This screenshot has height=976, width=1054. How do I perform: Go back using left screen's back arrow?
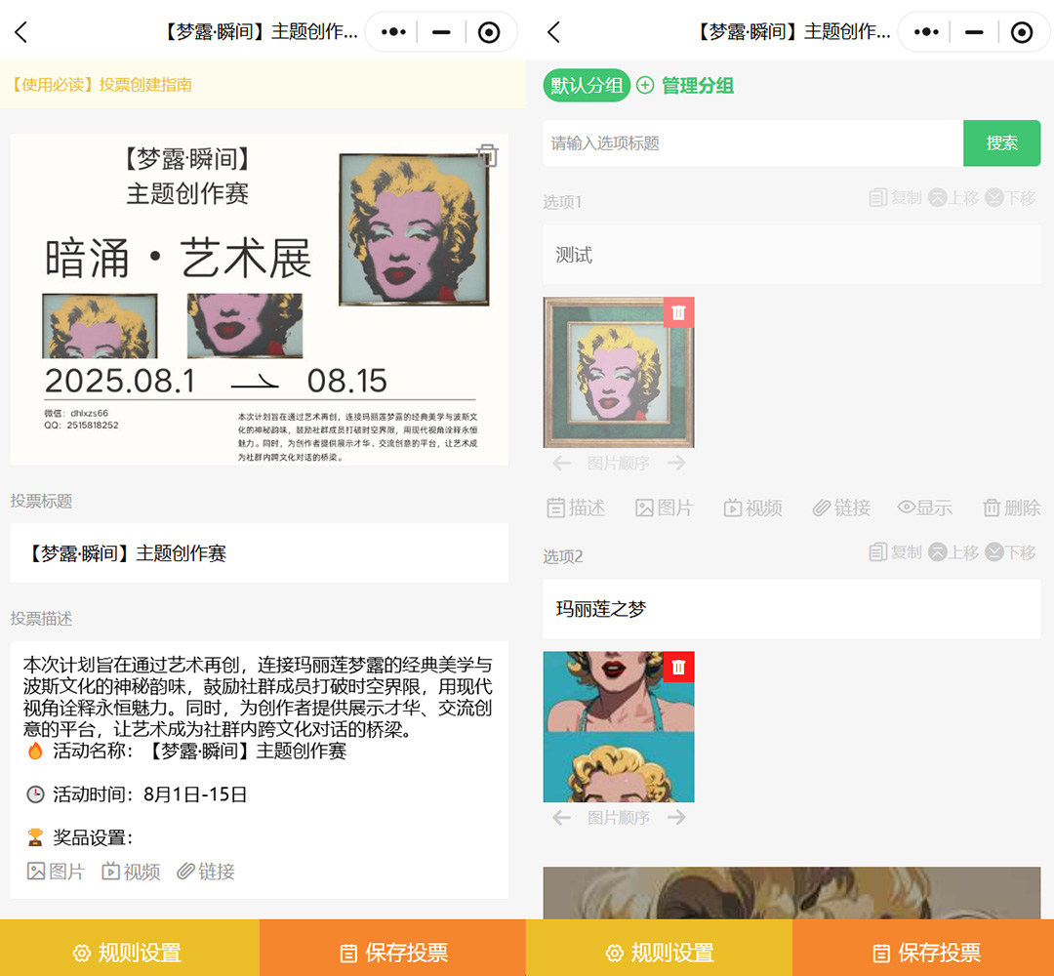(20, 31)
